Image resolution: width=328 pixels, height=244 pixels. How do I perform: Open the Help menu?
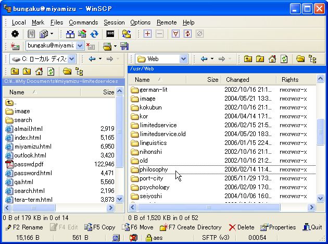(188, 22)
